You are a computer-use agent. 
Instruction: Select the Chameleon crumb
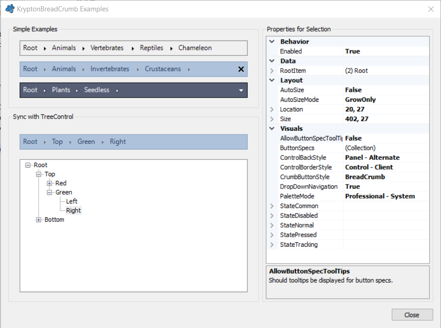195,48
